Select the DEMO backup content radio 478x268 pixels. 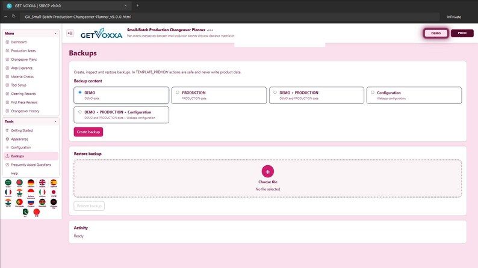coord(80,92)
